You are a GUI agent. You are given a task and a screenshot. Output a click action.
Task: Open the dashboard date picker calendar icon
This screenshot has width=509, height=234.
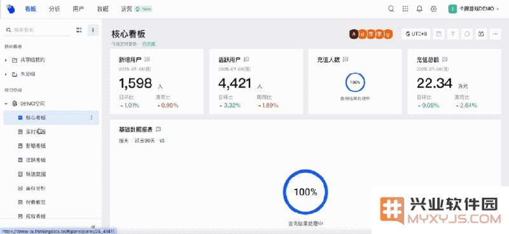click(x=438, y=34)
